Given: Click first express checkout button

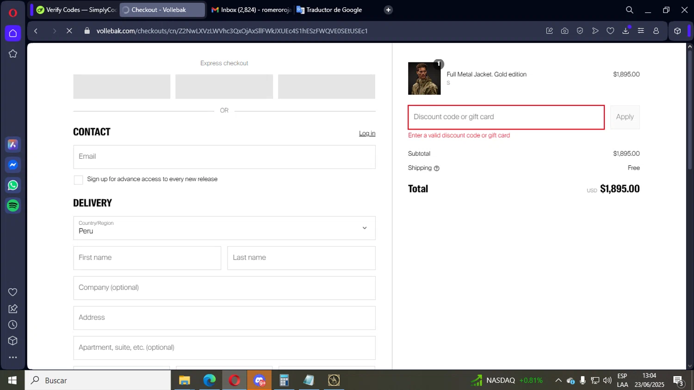Looking at the screenshot, I should 122,87.
